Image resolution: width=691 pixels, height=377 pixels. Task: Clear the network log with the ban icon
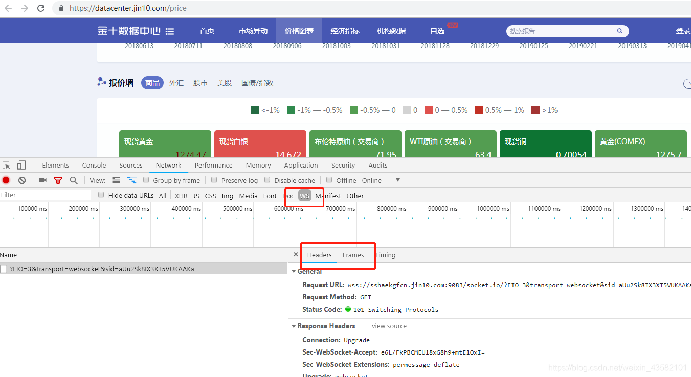tap(22, 180)
